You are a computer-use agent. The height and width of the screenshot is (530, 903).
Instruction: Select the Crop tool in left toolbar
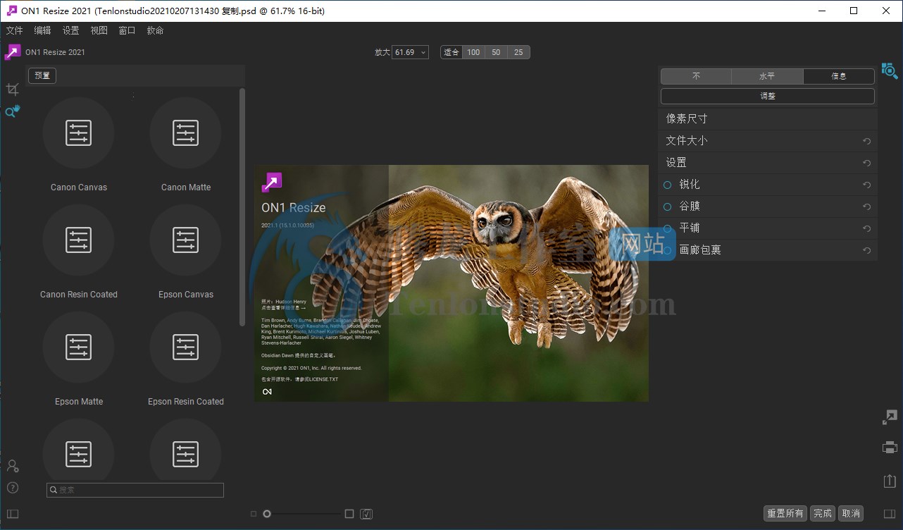(x=12, y=89)
